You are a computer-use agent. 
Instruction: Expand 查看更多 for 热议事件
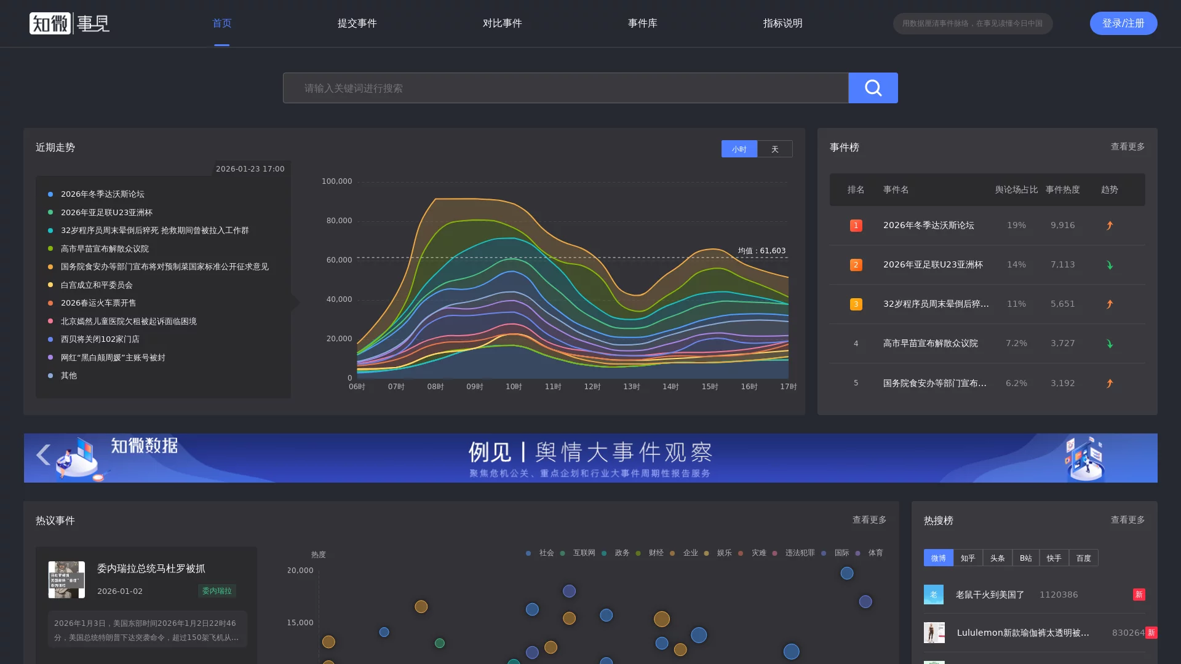tap(869, 520)
